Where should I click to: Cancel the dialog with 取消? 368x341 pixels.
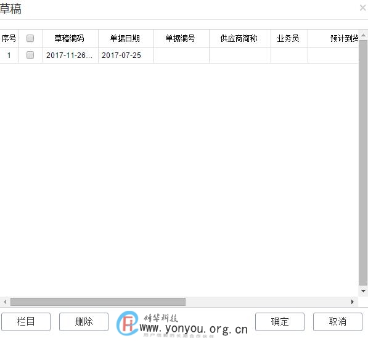click(338, 321)
